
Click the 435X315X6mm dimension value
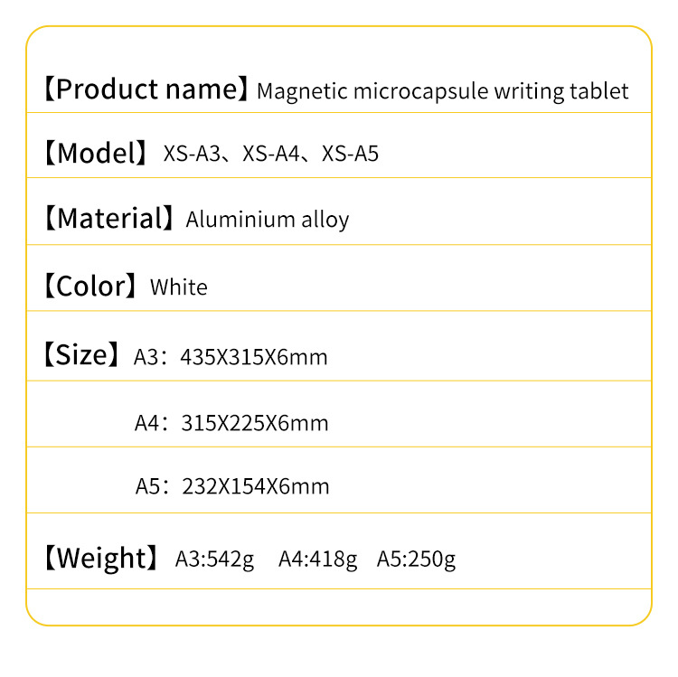click(254, 357)
